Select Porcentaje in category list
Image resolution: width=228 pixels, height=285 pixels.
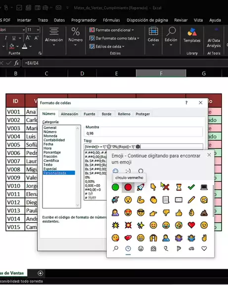pos(52,152)
